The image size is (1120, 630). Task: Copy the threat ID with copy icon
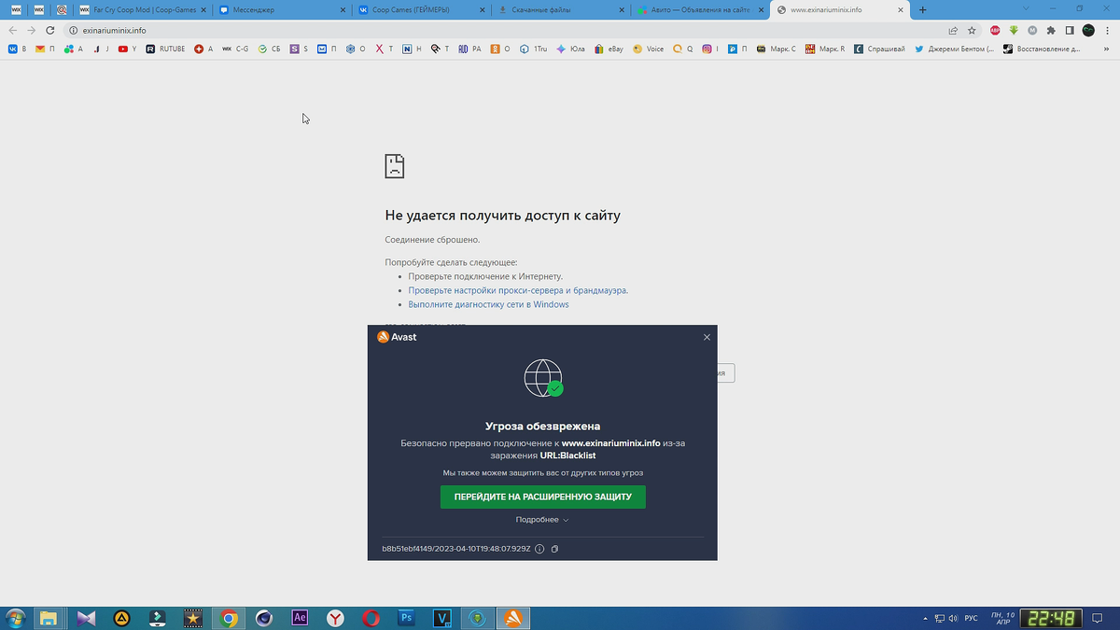pos(554,549)
